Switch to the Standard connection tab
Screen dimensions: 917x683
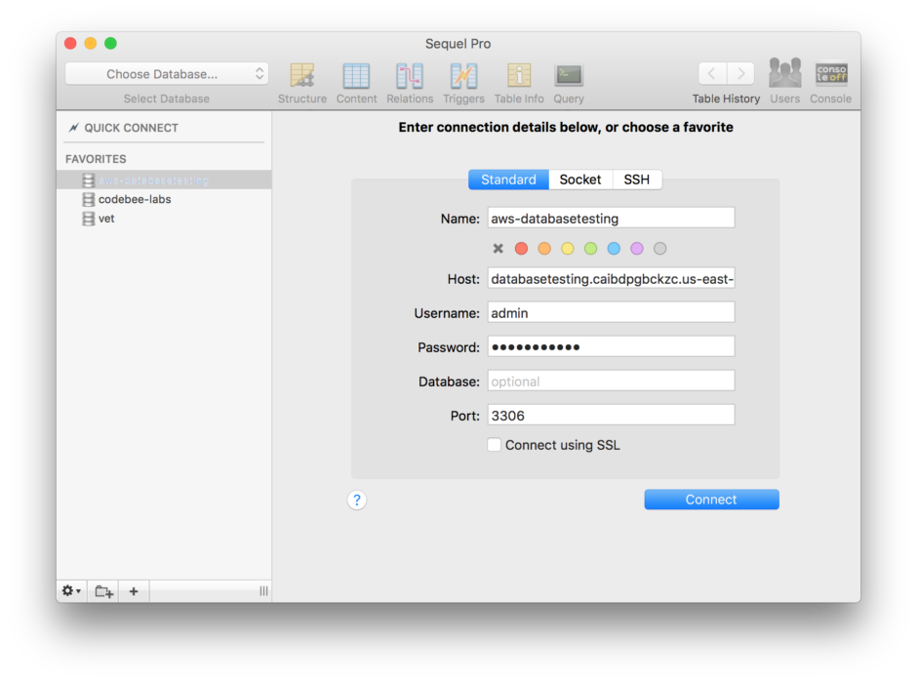click(508, 180)
